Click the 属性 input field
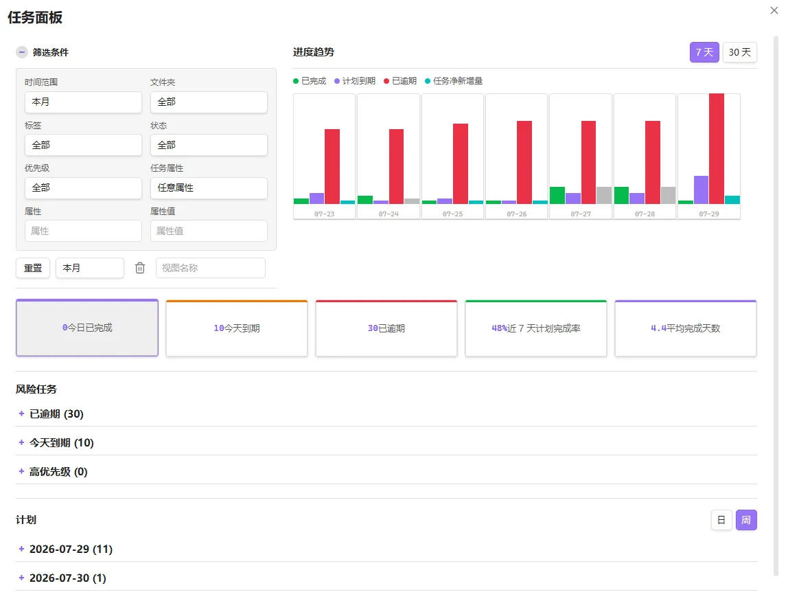The width and height of the screenshot is (788, 601). coord(84,231)
